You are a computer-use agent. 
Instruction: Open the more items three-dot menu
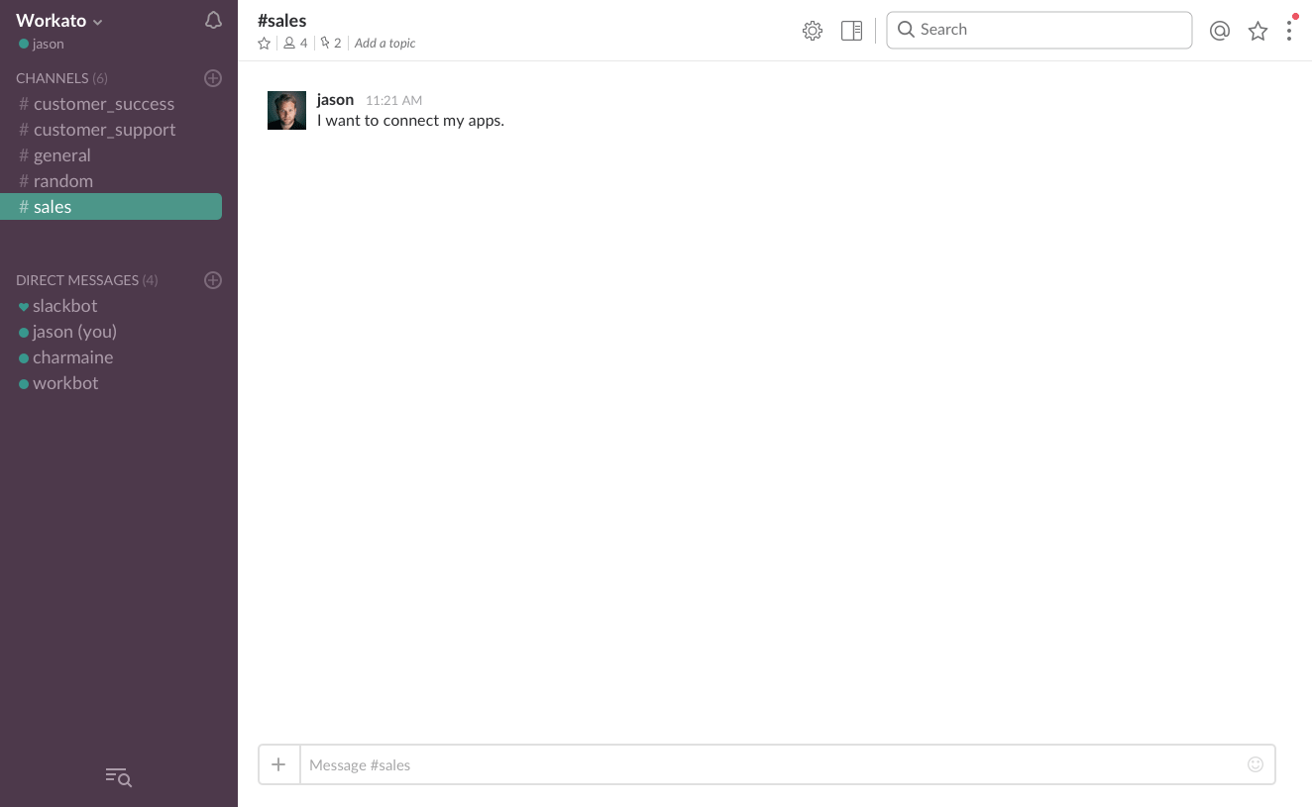(1289, 31)
